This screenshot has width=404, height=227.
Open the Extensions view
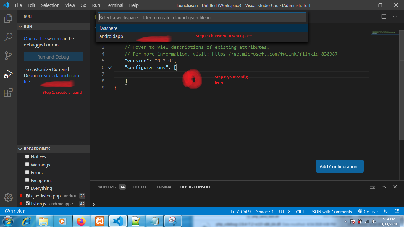(x=8, y=93)
